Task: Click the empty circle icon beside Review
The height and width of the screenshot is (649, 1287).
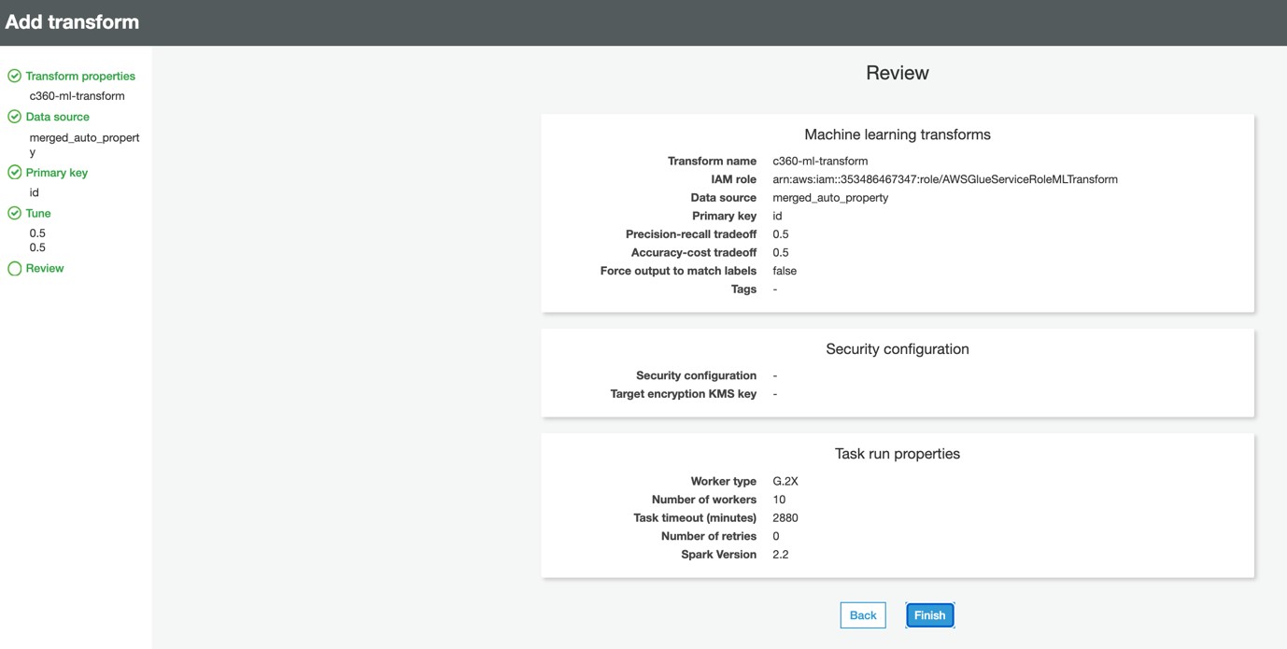Action: pyautogui.click(x=14, y=269)
